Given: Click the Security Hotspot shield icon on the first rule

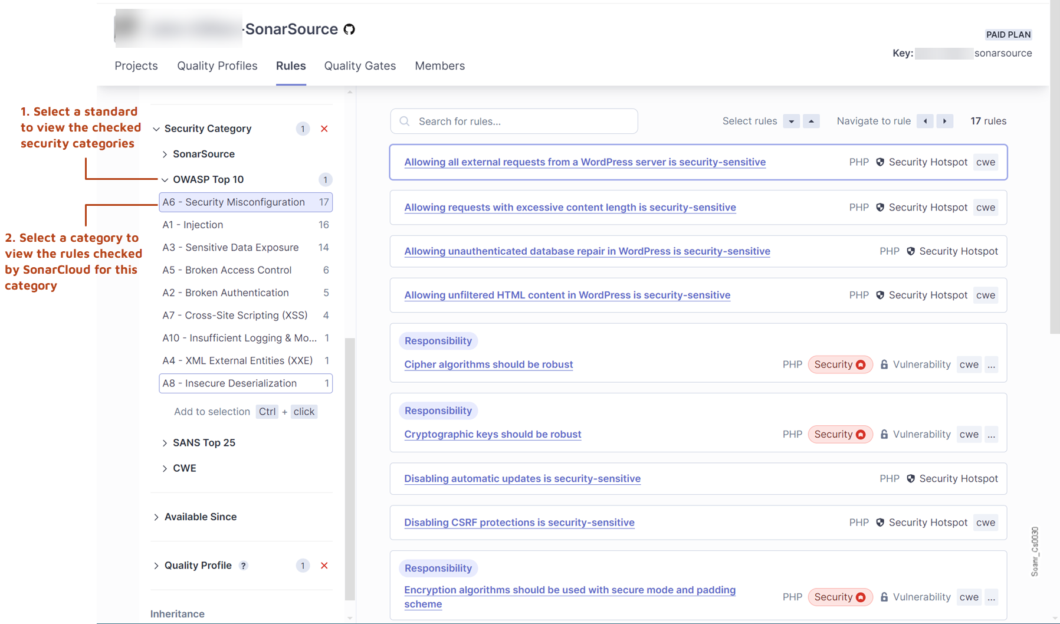Looking at the screenshot, I should point(880,162).
